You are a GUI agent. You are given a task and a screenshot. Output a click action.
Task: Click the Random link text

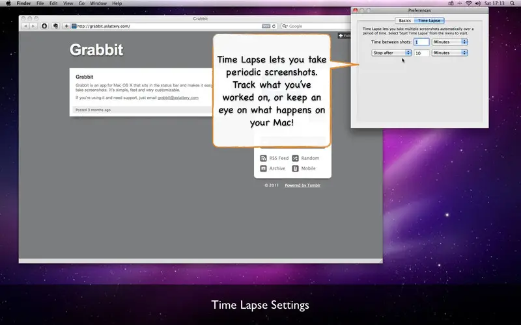310,158
